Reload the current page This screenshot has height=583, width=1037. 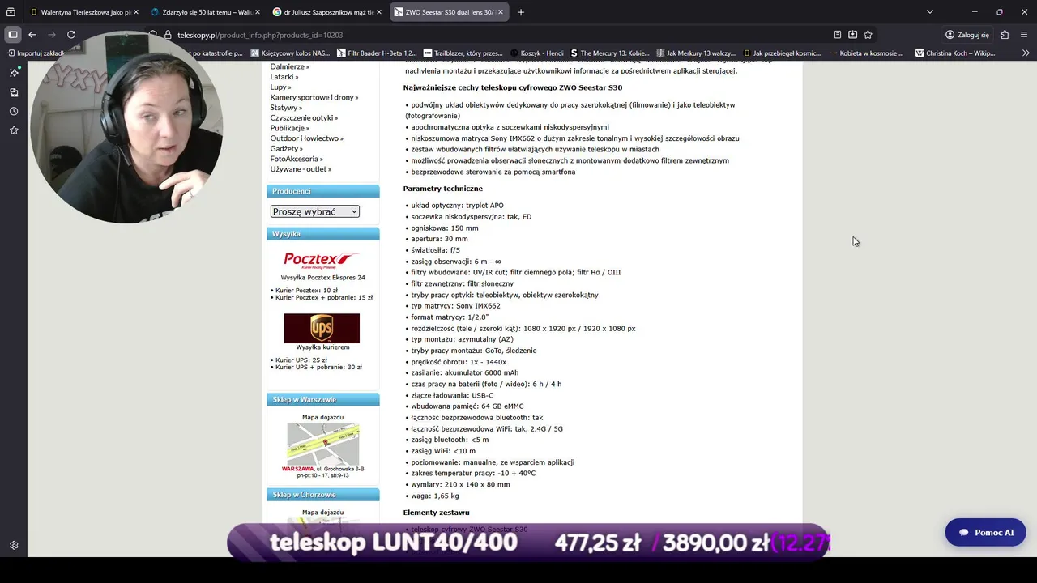pos(71,35)
